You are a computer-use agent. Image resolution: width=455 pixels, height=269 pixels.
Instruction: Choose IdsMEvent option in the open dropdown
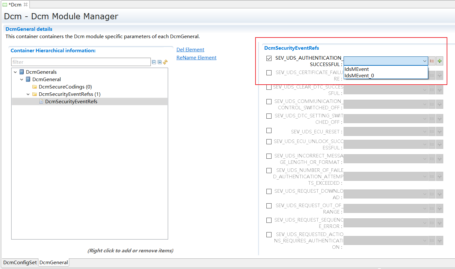point(357,69)
